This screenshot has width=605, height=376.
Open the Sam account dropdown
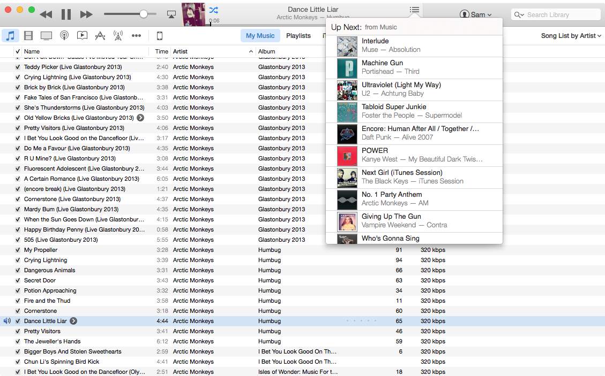[x=476, y=14]
